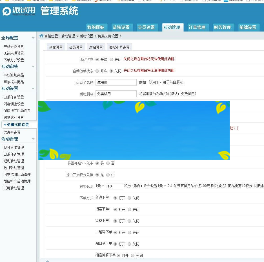Select 否 for 是否开启VIP免审
Screen dimensions: 264x262
coord(108,163)
